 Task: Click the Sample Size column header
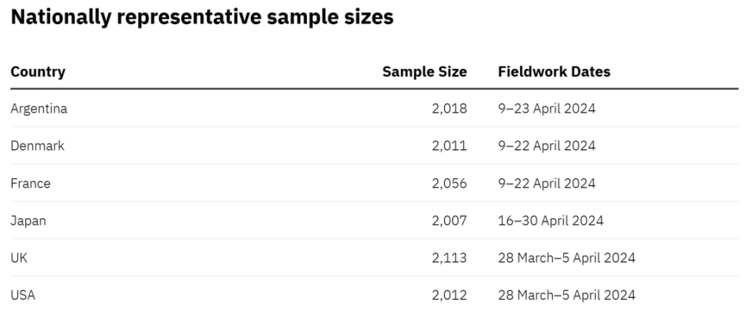click(x=425, y=72)
